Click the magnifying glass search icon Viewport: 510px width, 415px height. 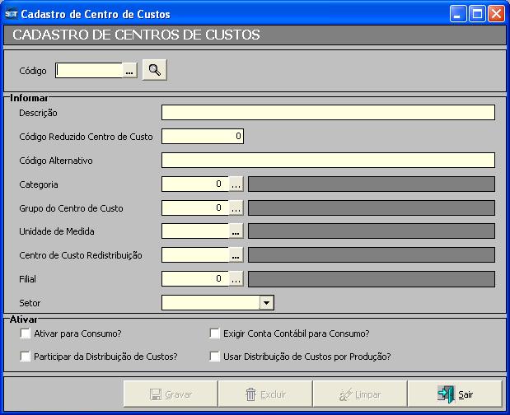tap(154, 71)
